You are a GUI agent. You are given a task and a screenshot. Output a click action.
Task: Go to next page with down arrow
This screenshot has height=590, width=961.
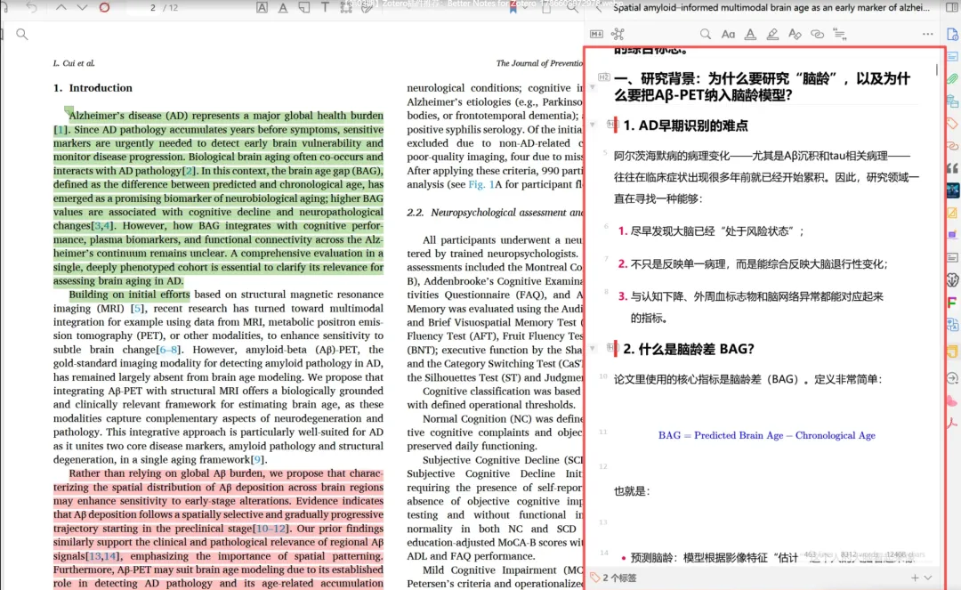pos(82,8)
